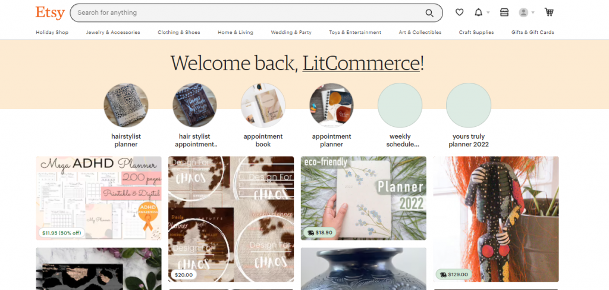Select the hairstylist planner recent search circle
The height and width of the screenshot is (290, 609).
126,105
